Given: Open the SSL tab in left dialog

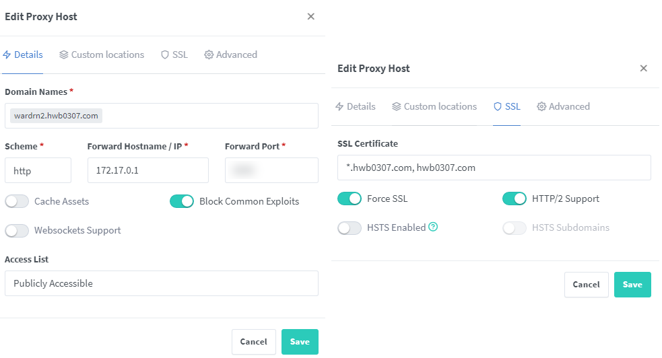Looking at the screenshot, I should point(174,55).
